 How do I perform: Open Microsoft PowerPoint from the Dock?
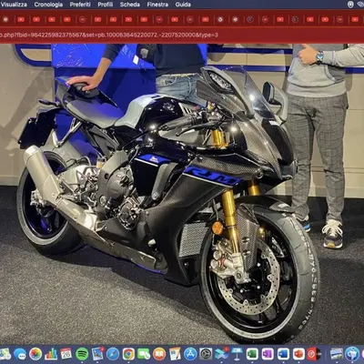pyautogui.click(x=298, y=354)
